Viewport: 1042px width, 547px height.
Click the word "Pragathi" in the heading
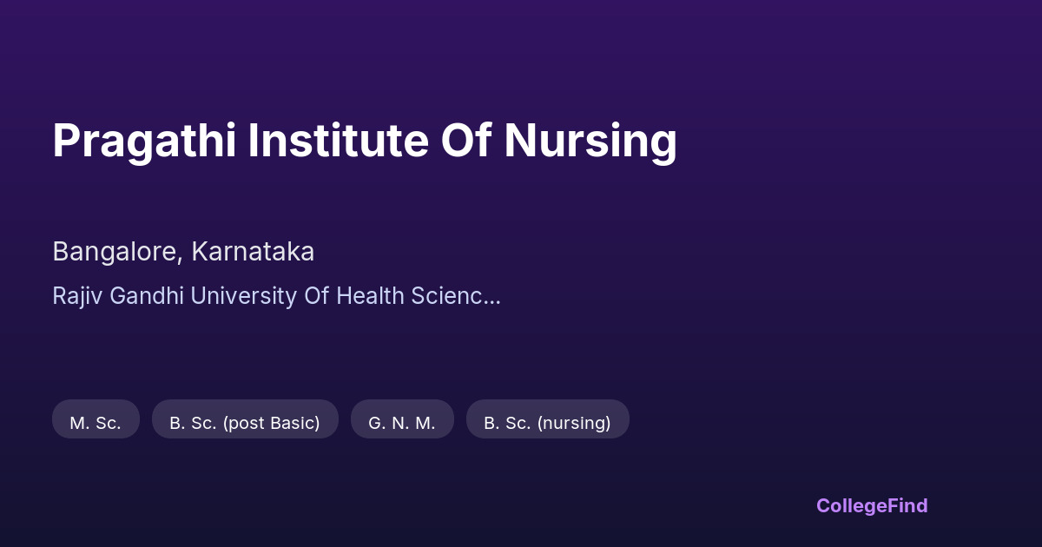tap(144, 141)
